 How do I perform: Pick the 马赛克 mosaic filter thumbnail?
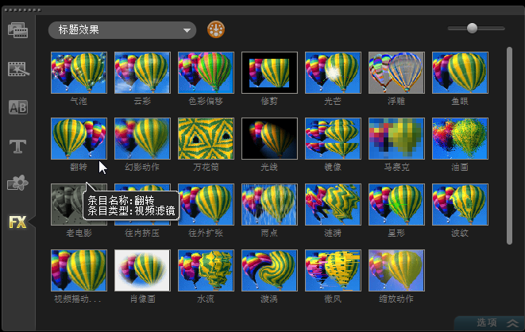(x=396, y=138)
